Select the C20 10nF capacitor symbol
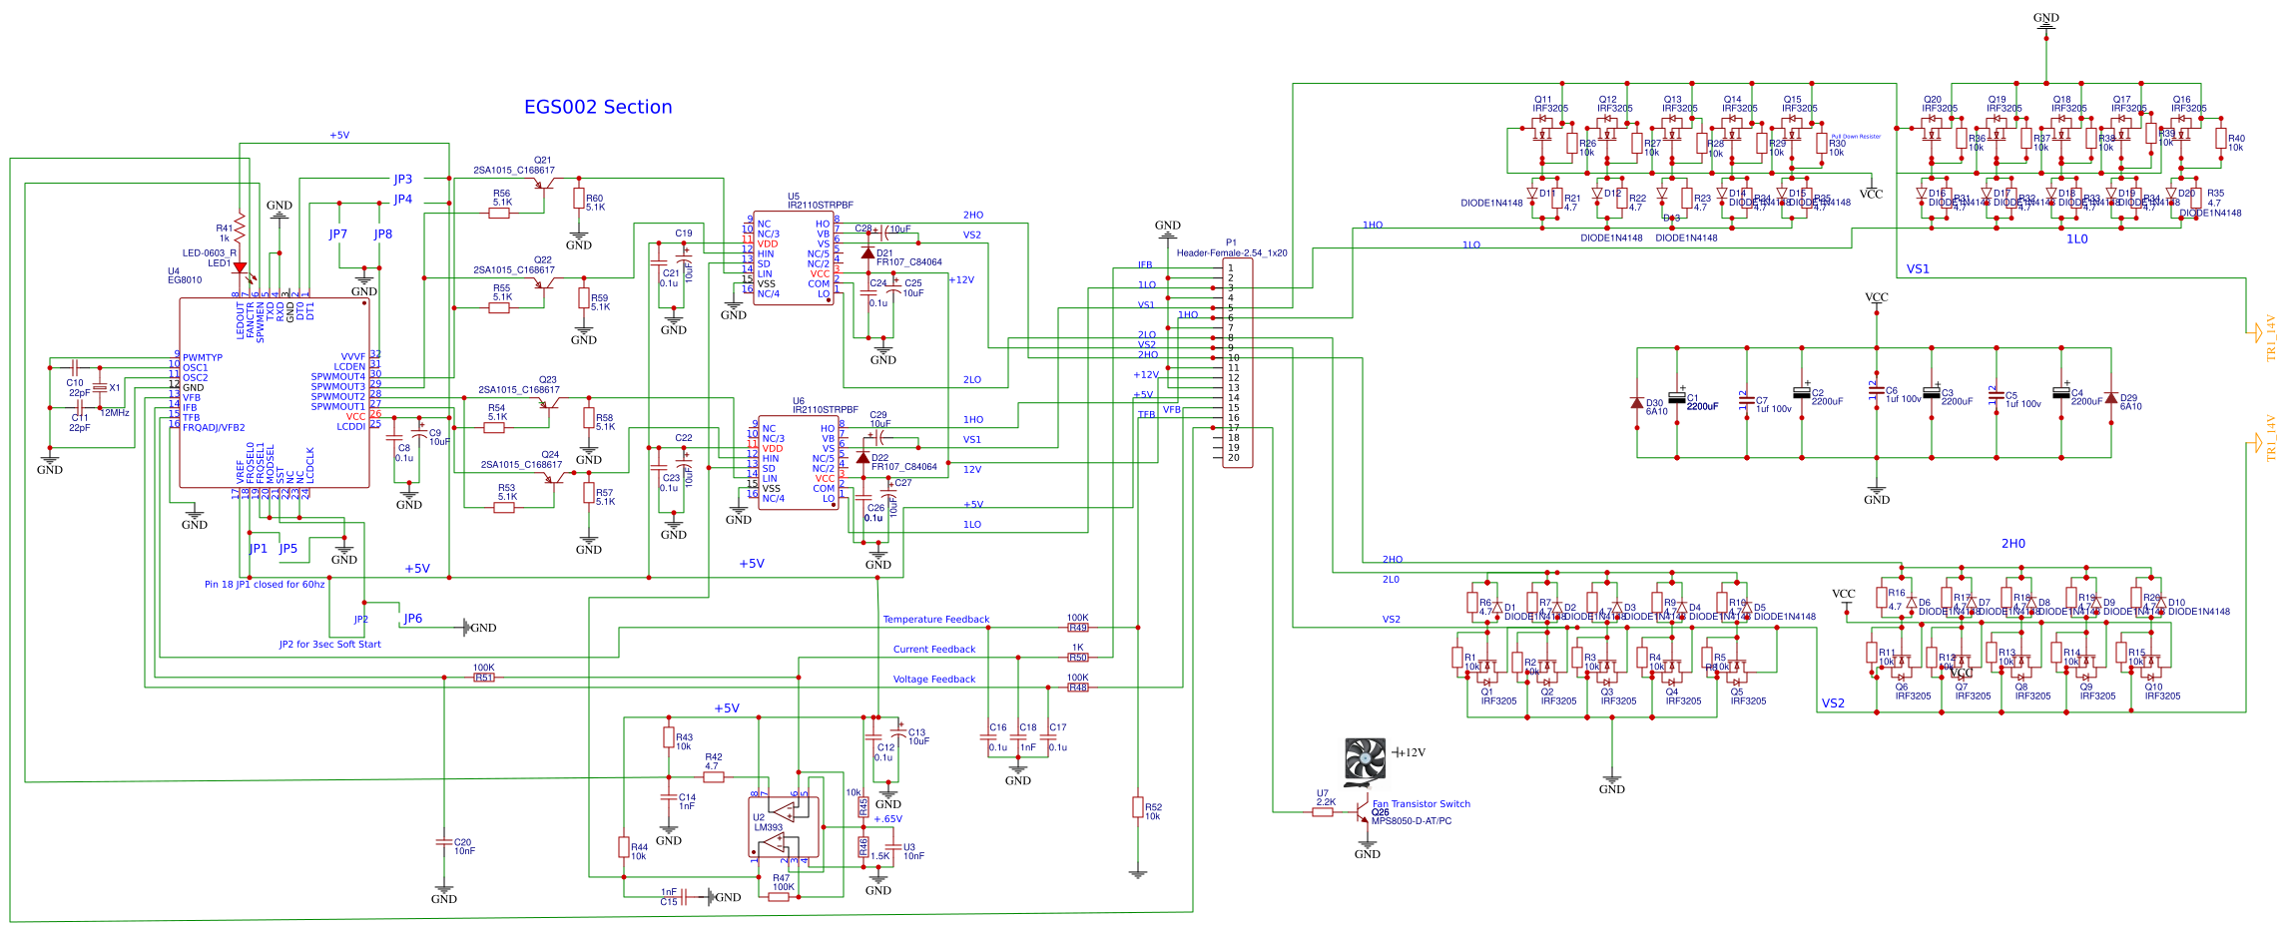 coord(444,842)
